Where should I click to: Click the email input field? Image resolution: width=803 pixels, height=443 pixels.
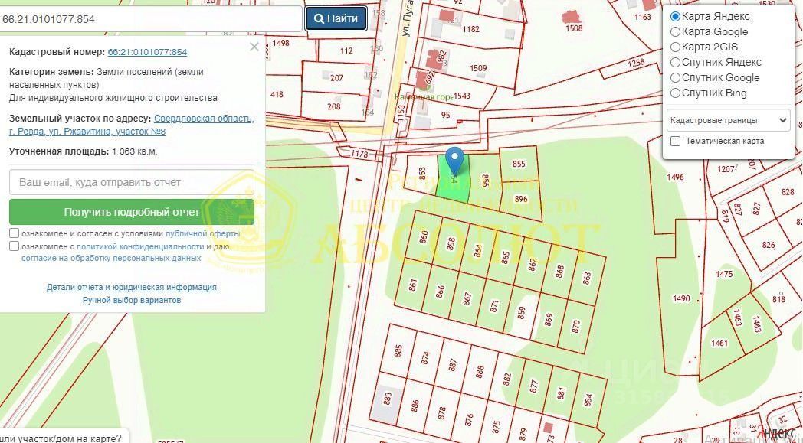tap(132, 182)
